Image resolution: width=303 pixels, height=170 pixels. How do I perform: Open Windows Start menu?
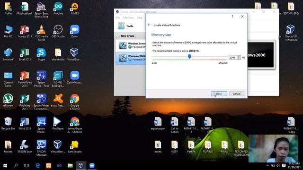pyautogui.click(x=5, y=166)
